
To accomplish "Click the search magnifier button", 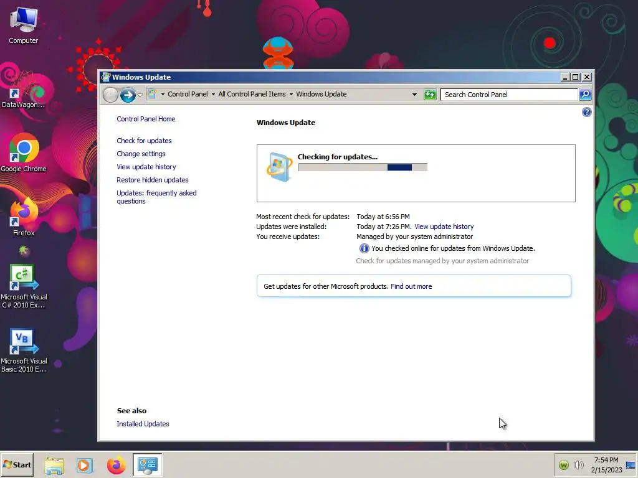I will pyautogui.click(x=585, y=95).
